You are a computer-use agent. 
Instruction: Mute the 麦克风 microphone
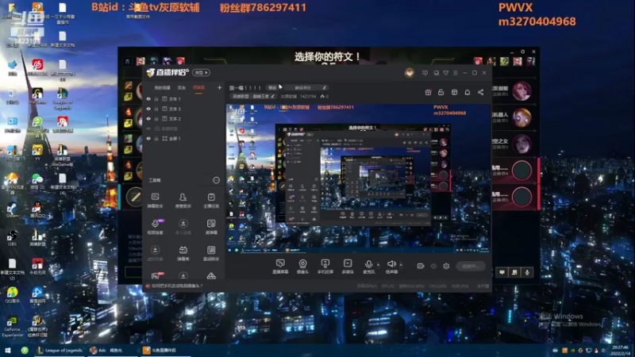point(368,267)
